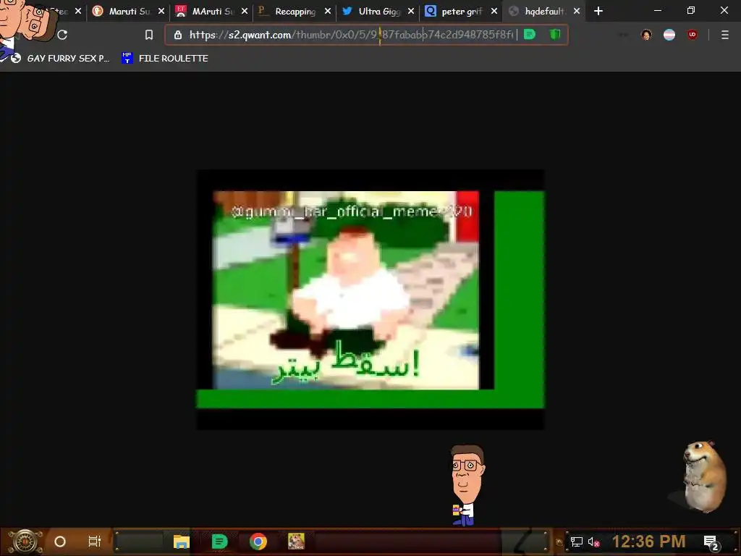The image size is (741, 556).
Task: Click the hamster desktop pet
Action: click(703, 476)
